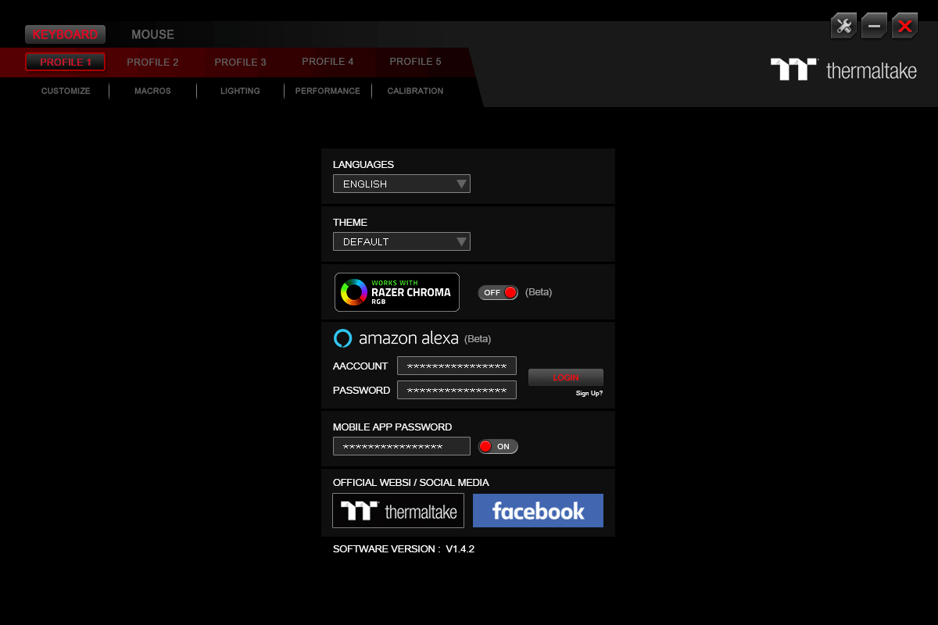Viewport: 938px width, 625px height.
Task: Click the Razer Chroma RGB badge
Action: tap(397, 292)
